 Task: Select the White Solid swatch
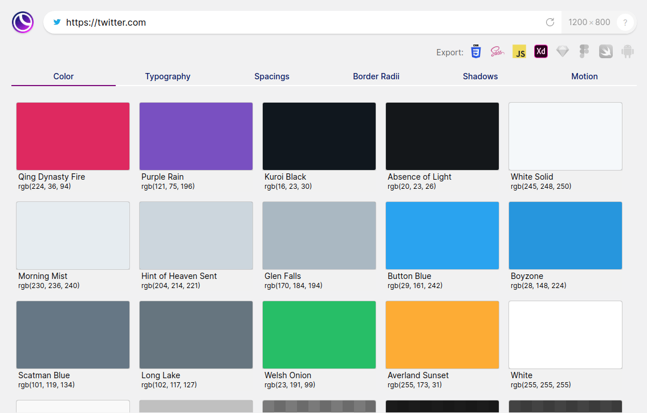pos(565,136)
